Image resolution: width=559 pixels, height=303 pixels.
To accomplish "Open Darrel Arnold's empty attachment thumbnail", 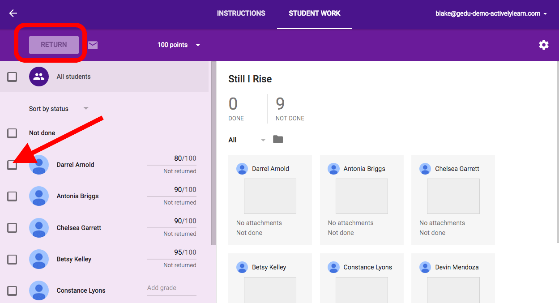I will [x=270, y=196].
